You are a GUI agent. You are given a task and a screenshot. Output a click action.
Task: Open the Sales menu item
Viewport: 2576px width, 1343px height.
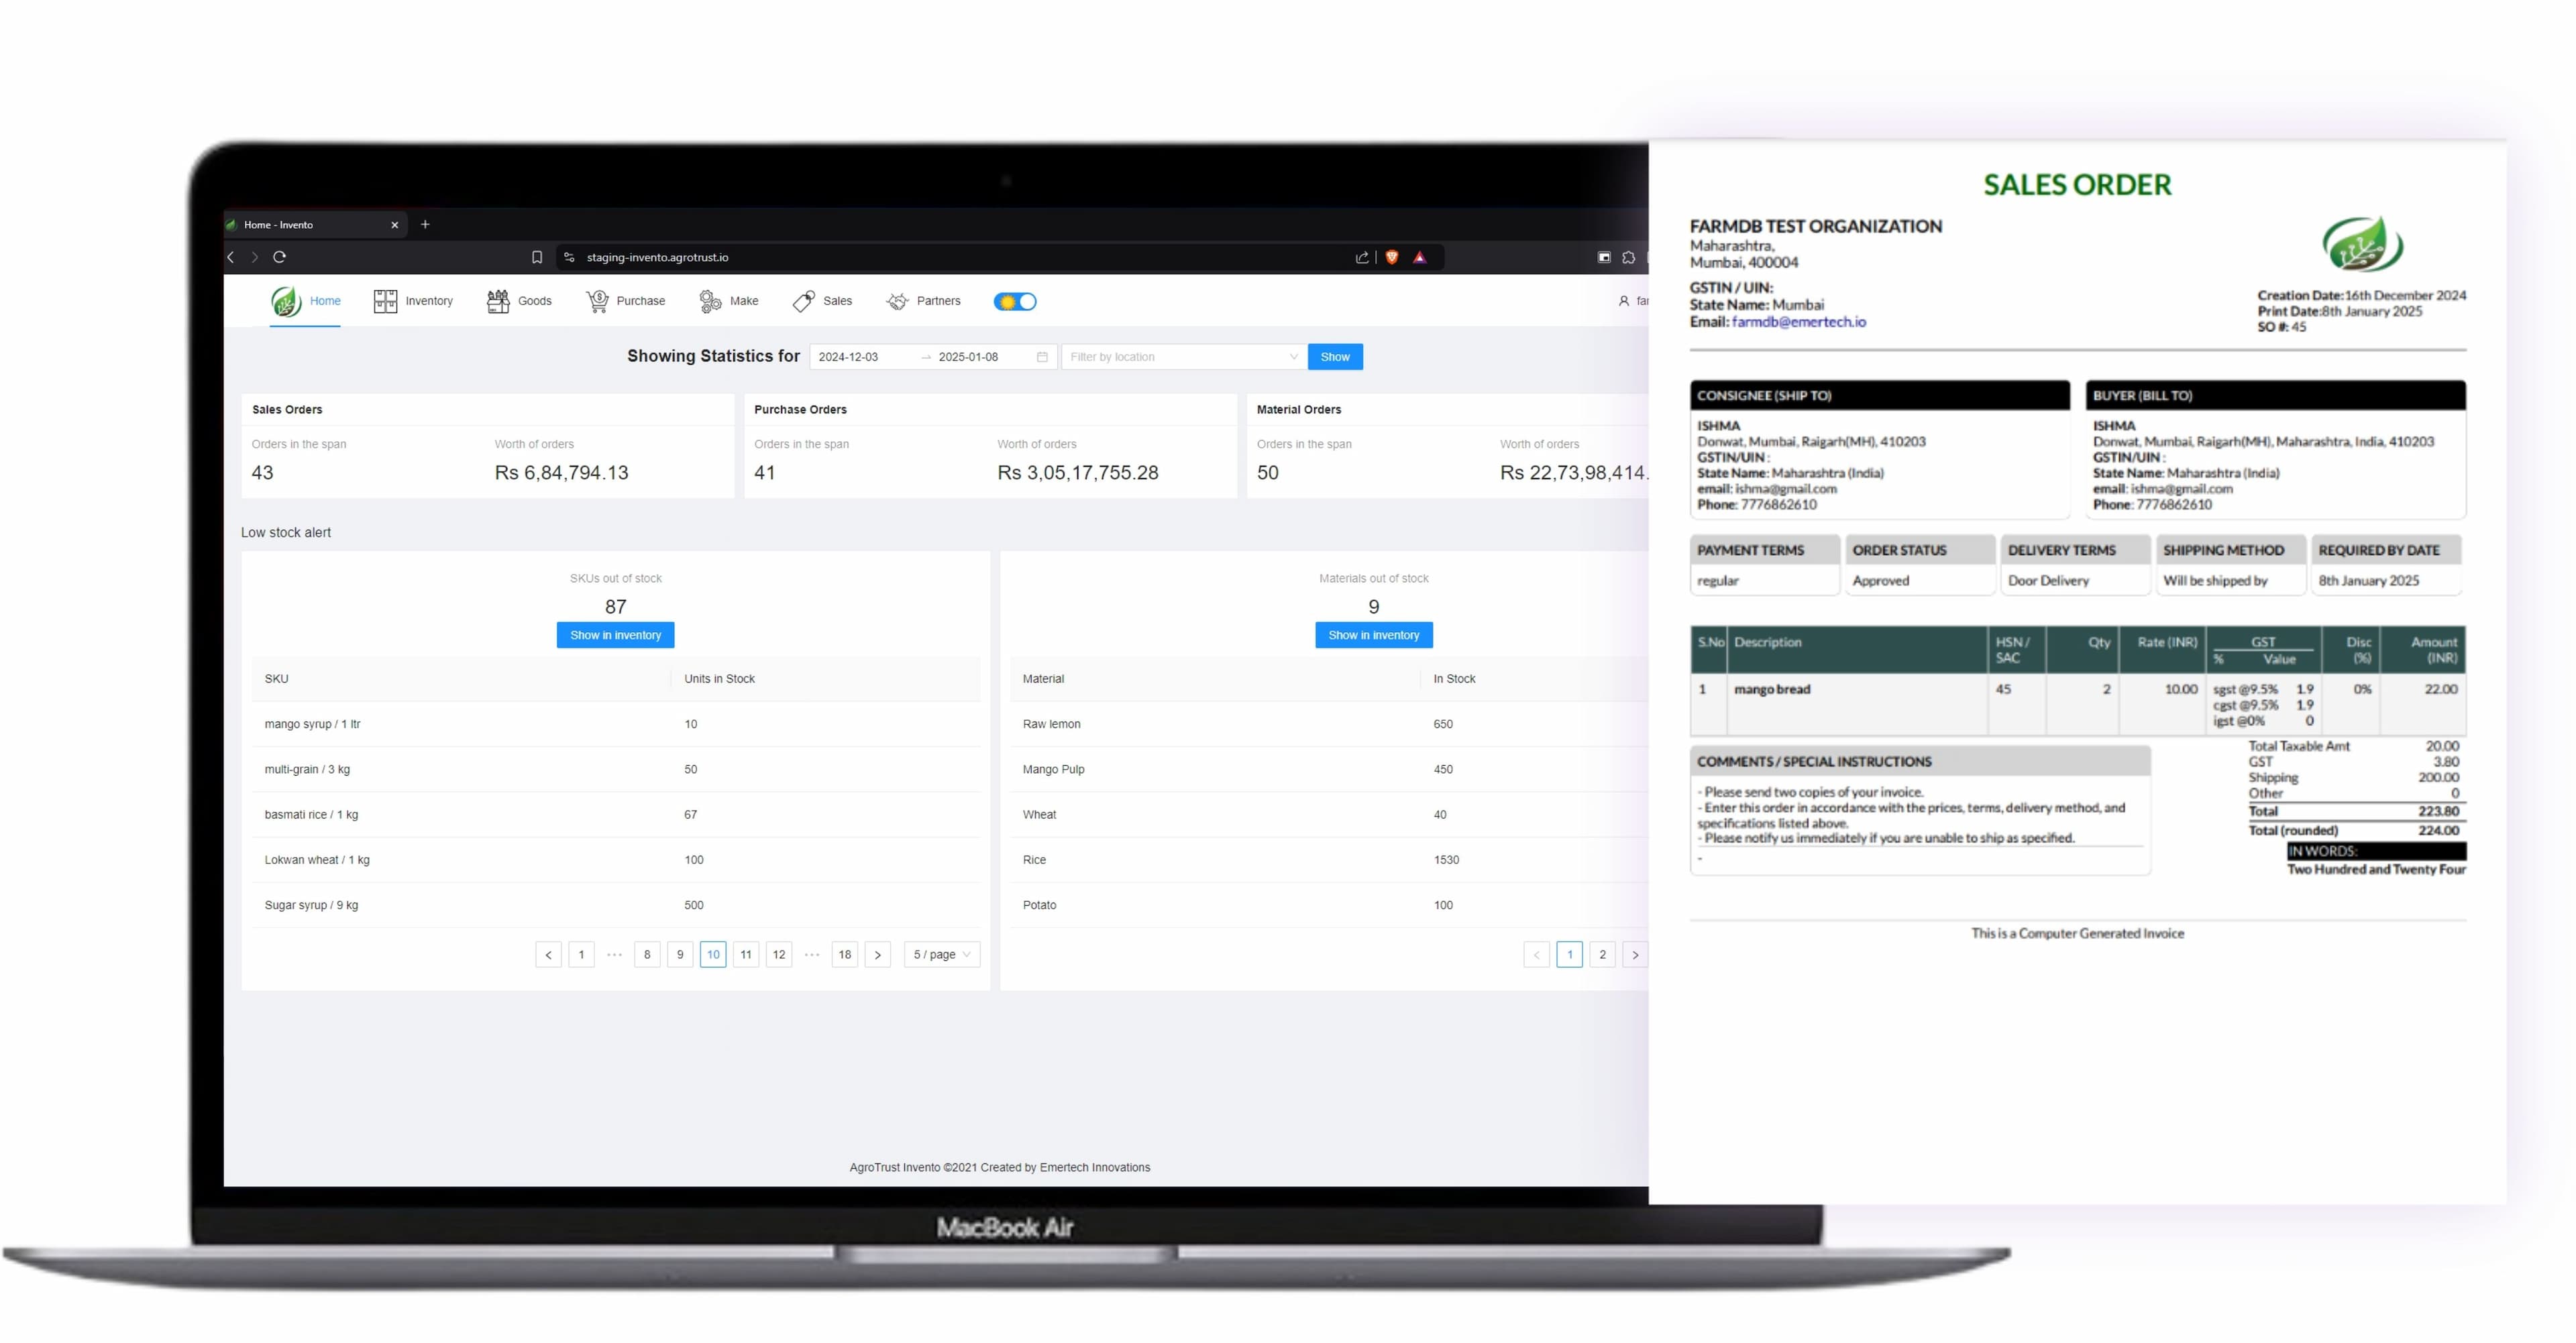(x=838, y=301)
